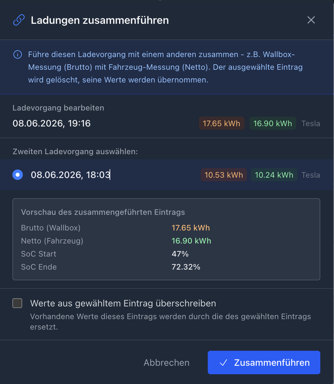Click the Vorschau des zusammengeführten Eintrags heading
Viewport: 334px width, 384px height.
103,212
